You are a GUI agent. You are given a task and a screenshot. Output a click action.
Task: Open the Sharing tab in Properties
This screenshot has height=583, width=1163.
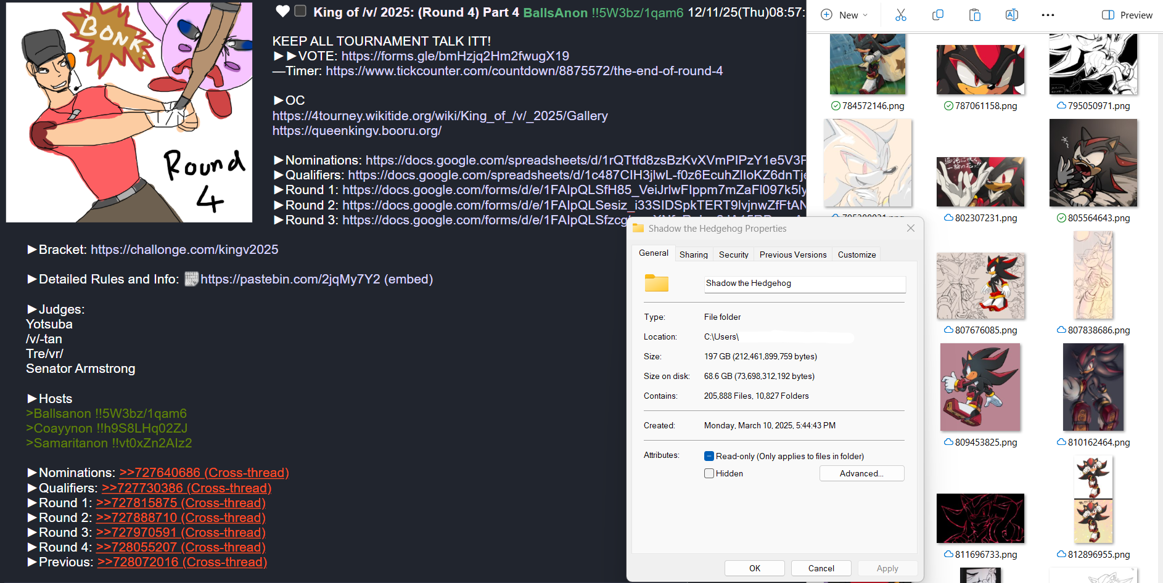click(x=694, y=255)
